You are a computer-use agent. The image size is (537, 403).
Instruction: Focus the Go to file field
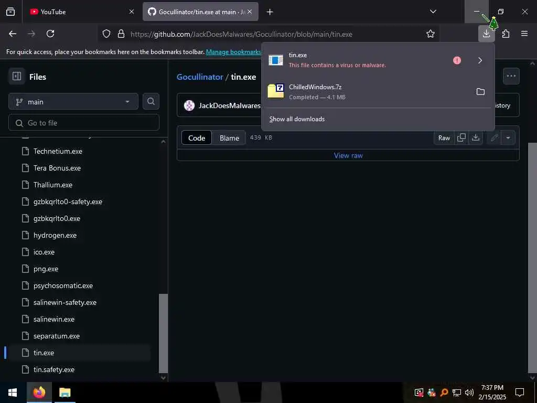[84, 123]
